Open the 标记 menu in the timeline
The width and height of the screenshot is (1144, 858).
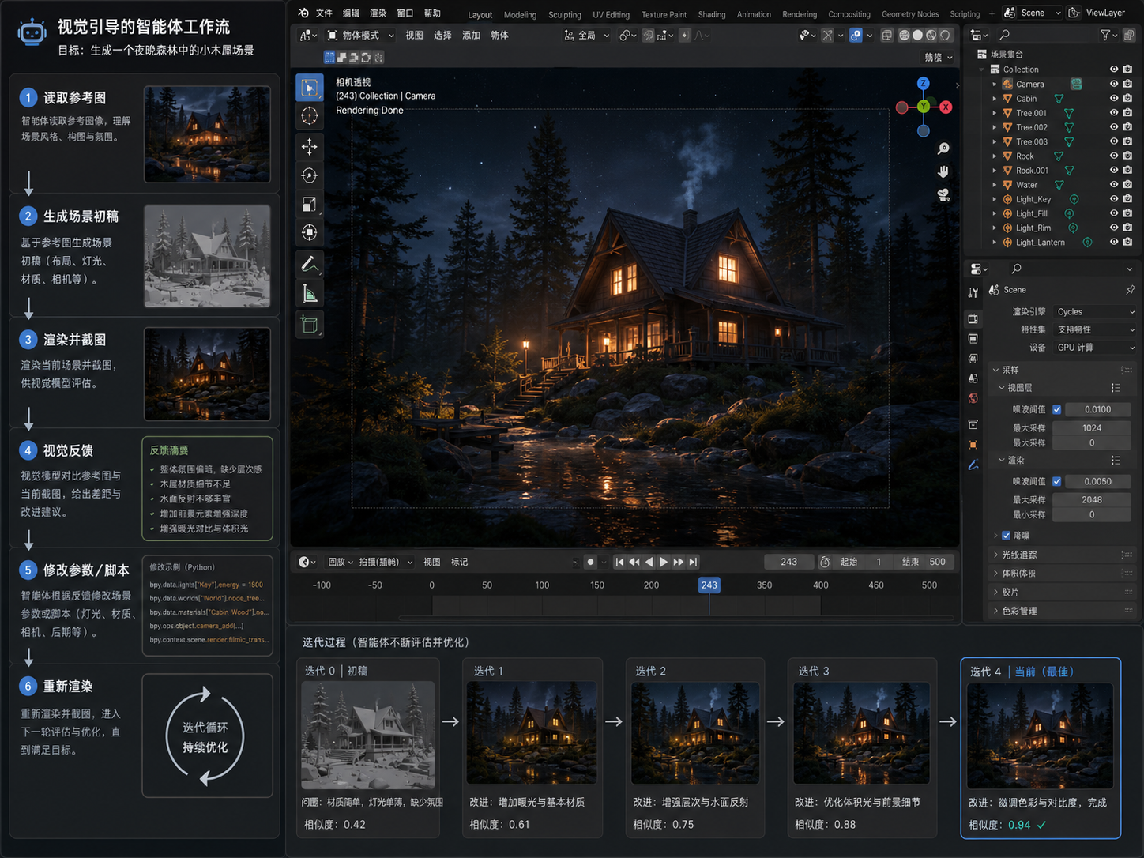coord(459,562)
